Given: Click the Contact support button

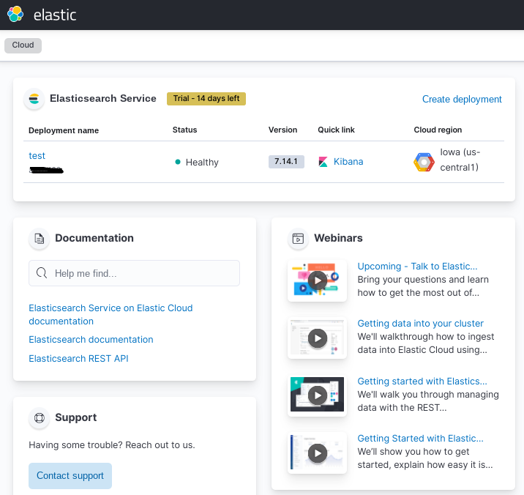Looking at the screenshot, I should 70,476.
